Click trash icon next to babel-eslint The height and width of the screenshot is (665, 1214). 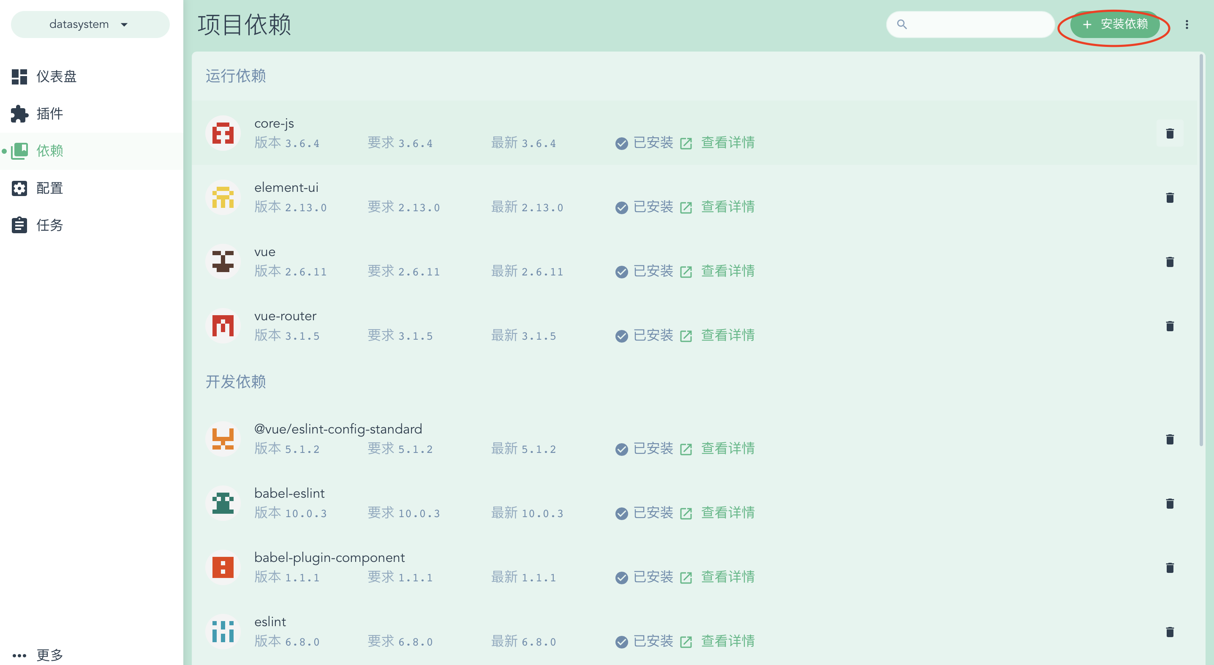click(1169, 503)
